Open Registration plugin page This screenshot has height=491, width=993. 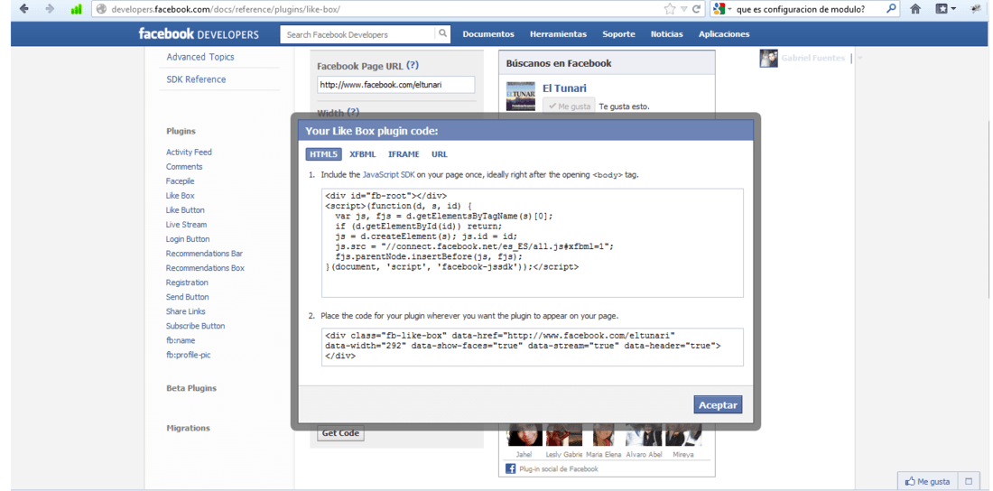point(187,283)
